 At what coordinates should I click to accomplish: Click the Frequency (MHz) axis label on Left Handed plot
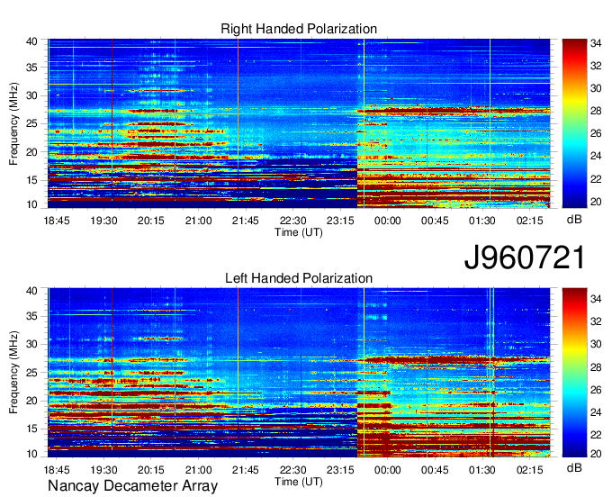pyautogui.click(x=13, y=373)
